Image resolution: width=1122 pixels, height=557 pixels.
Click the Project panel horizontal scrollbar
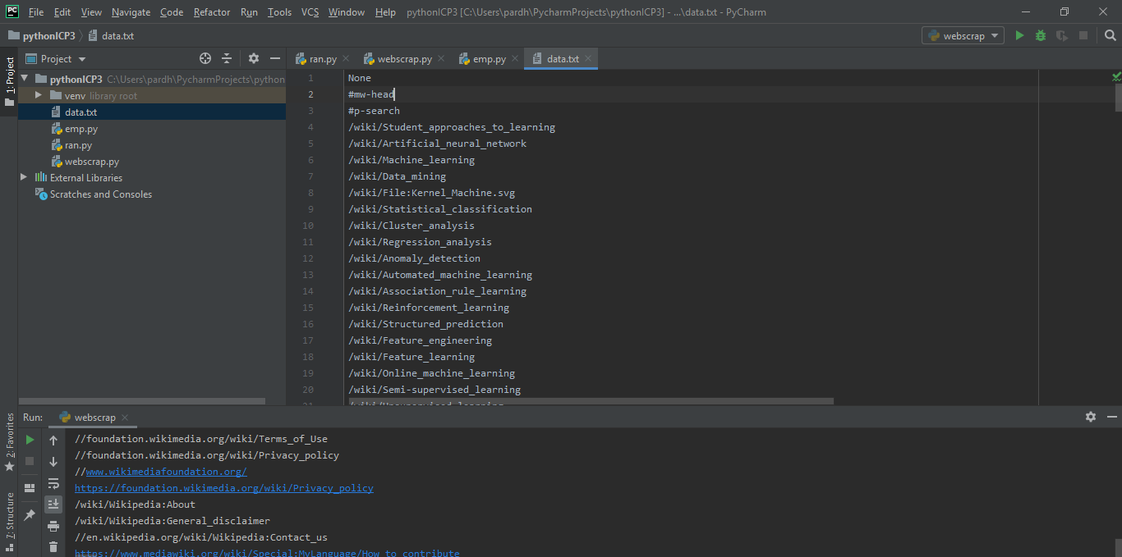click(x=142, y=401)
